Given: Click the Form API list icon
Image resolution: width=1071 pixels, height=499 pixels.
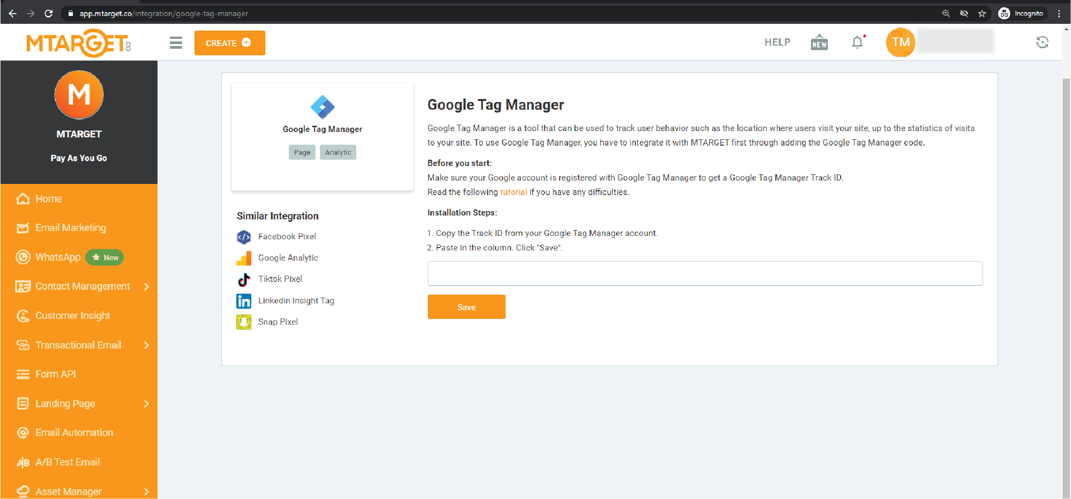Looking at the screenshot, I should [23, 374].
